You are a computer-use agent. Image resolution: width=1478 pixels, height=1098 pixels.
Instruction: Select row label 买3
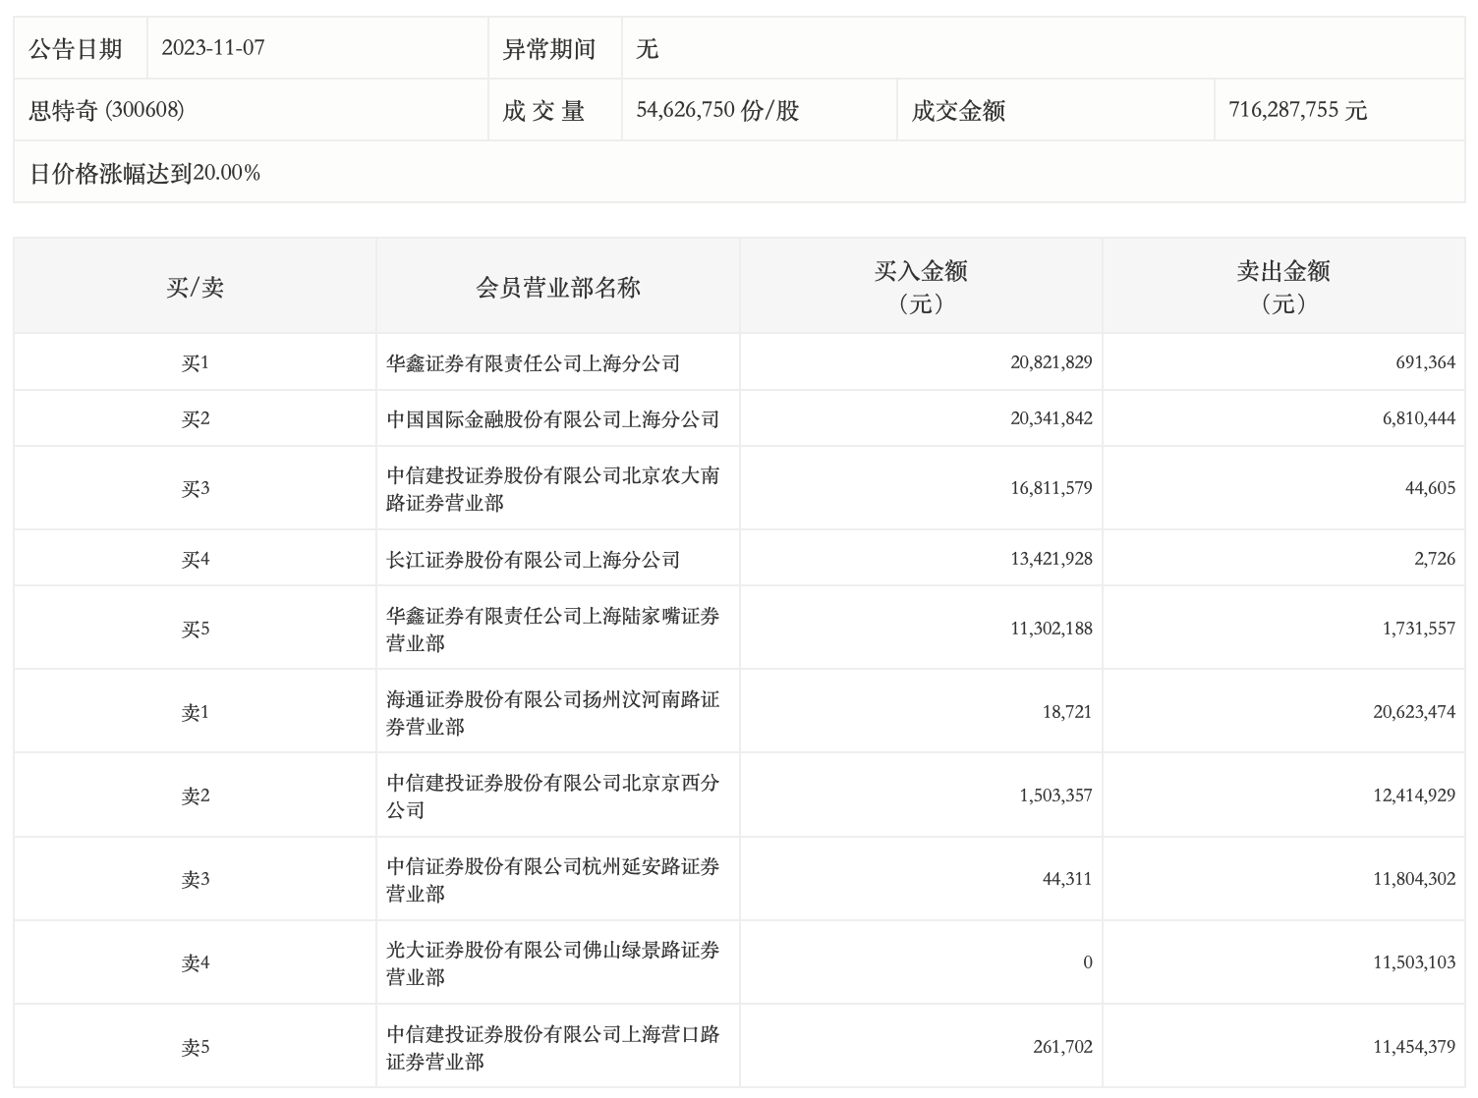coord(195,488)
